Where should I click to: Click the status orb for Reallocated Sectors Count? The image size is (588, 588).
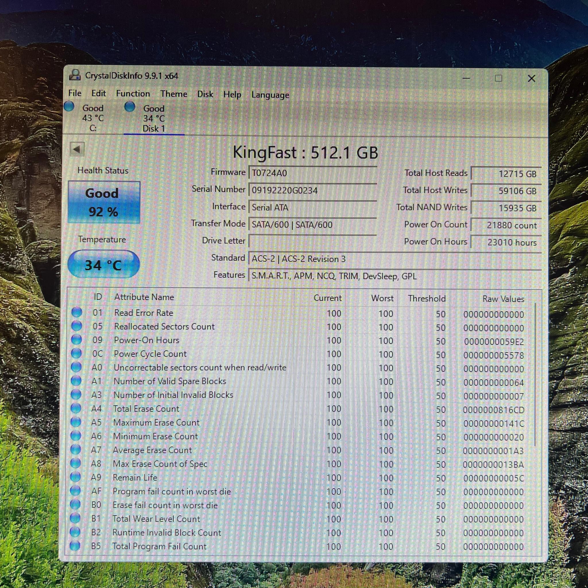77,326
